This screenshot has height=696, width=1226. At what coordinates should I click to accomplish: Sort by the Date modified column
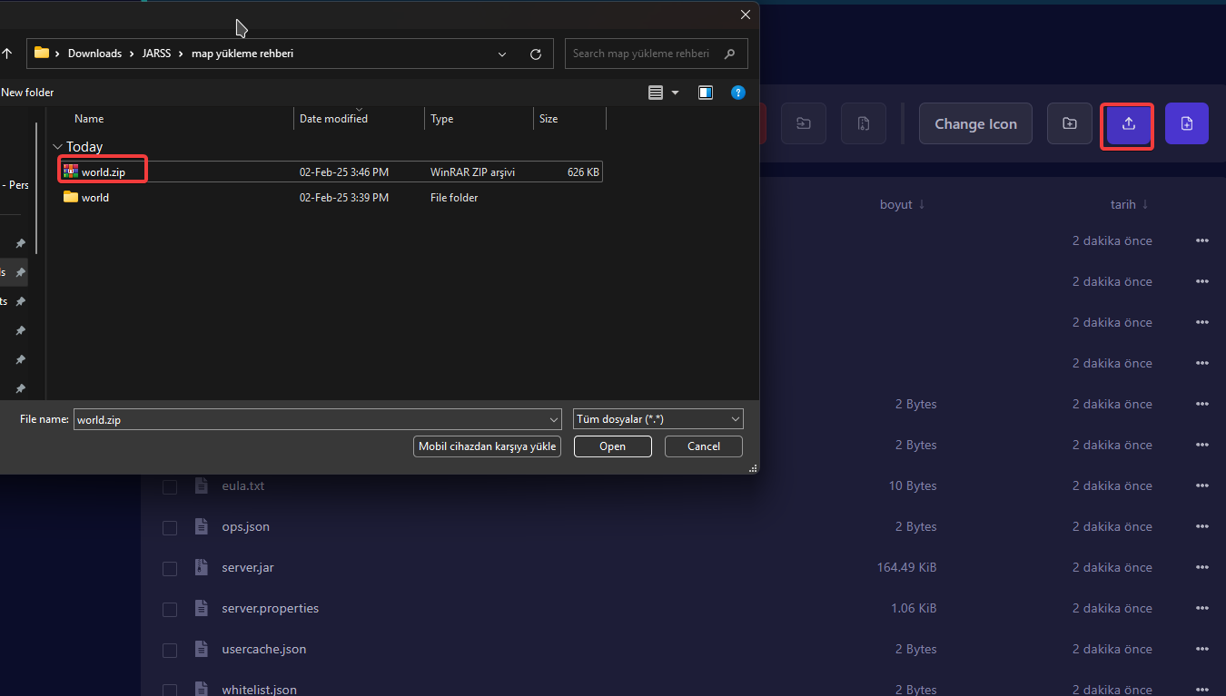(x=333, y=119)
